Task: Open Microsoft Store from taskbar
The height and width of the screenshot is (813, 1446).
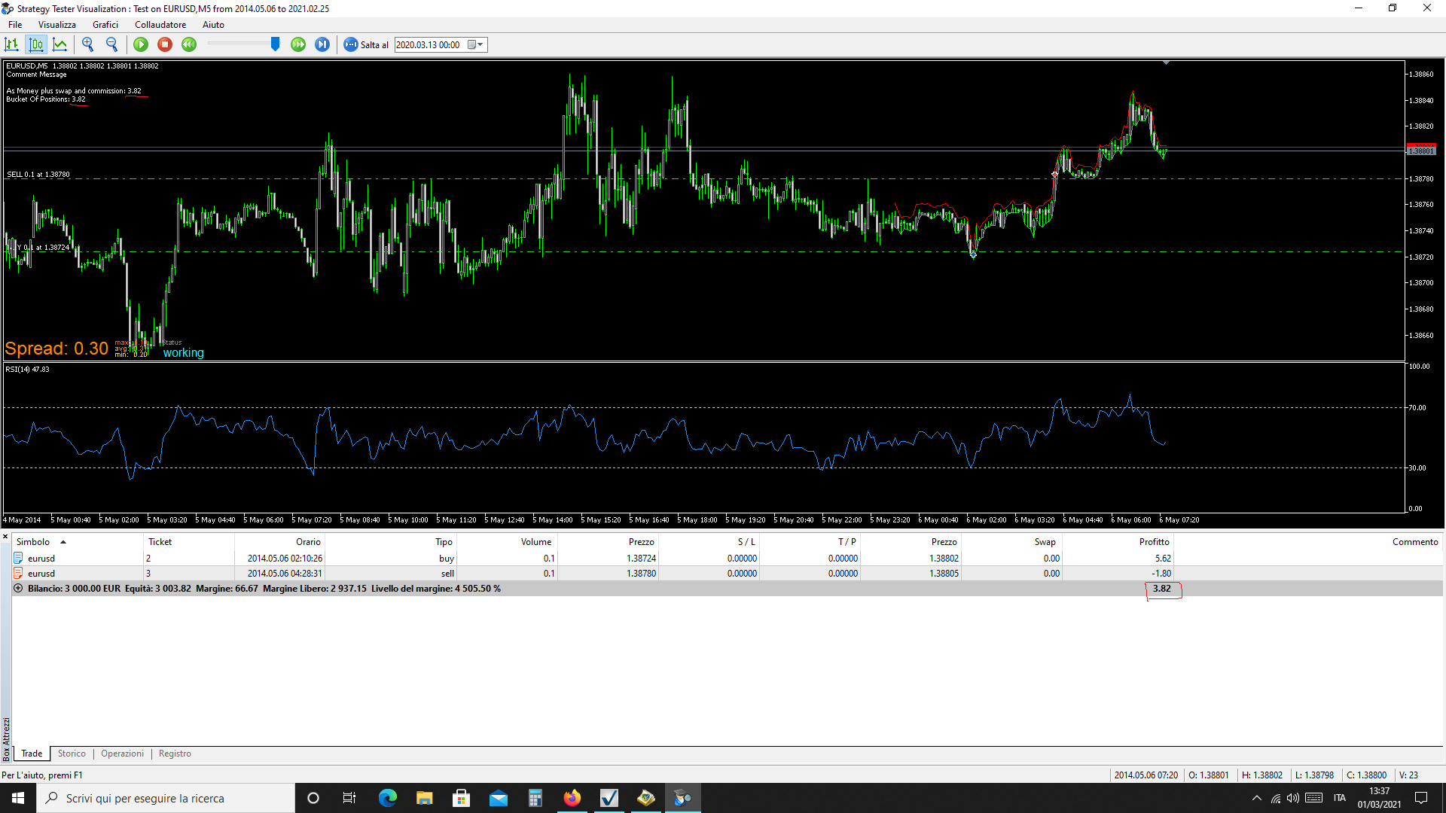Action: tap(462, 798)
